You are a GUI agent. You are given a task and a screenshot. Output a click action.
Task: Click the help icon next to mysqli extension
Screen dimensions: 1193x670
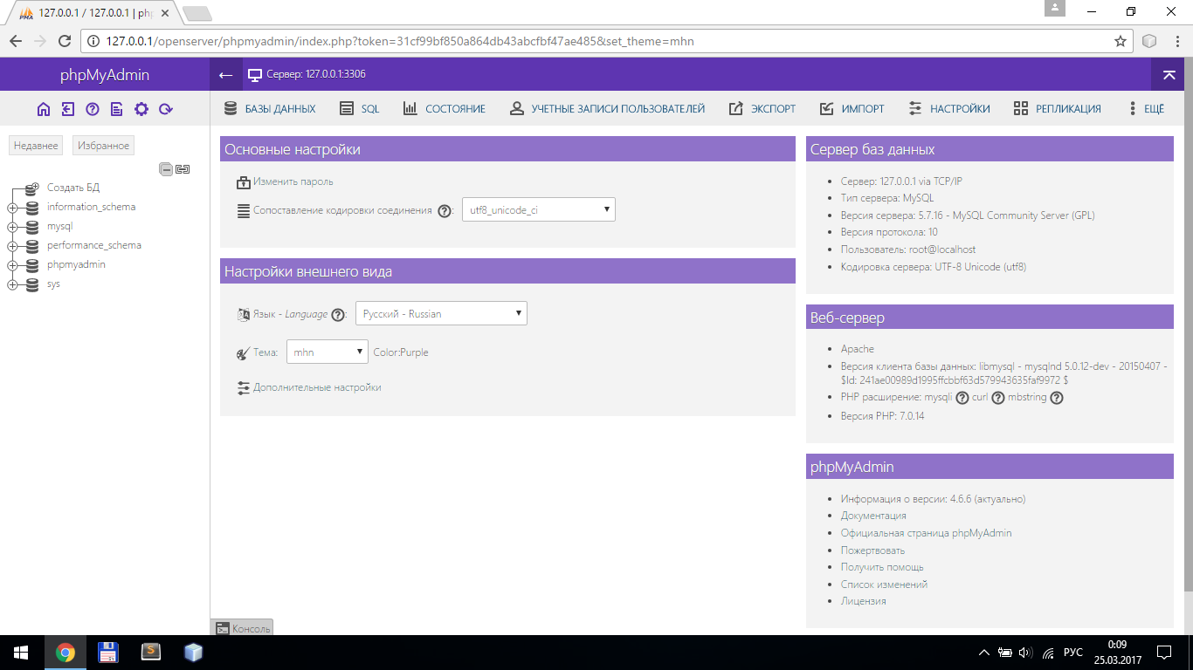pyautogui.click(x=962, y=398)
